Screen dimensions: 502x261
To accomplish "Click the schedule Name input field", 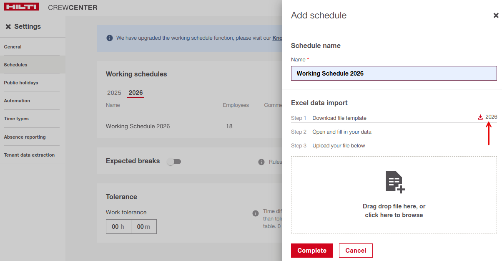I will pos(394,73).
